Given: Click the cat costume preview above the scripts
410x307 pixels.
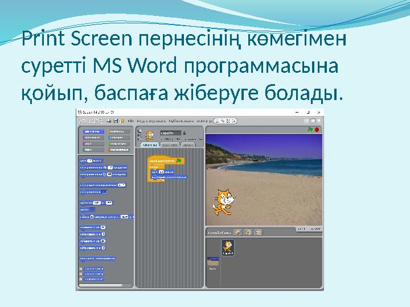Looking at the screenshot, I should click(x=150, y=135).
